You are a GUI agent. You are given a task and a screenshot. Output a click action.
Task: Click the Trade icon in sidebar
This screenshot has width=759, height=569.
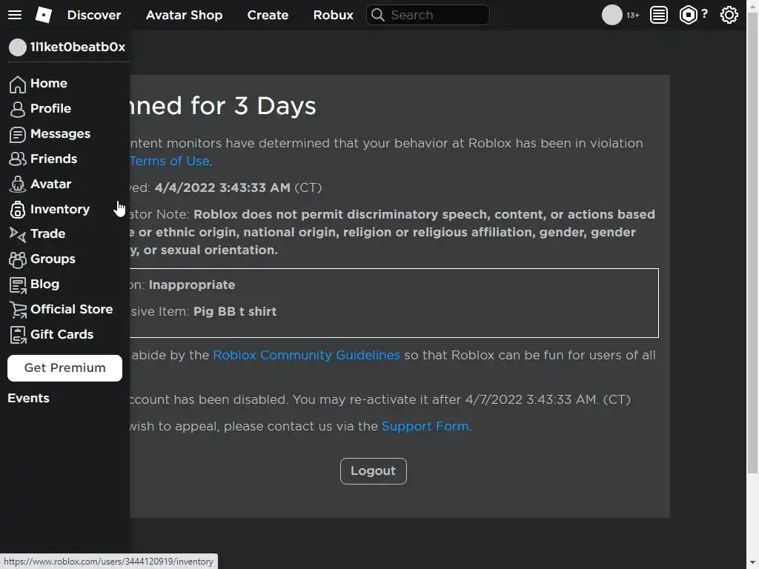coord(18,234)
